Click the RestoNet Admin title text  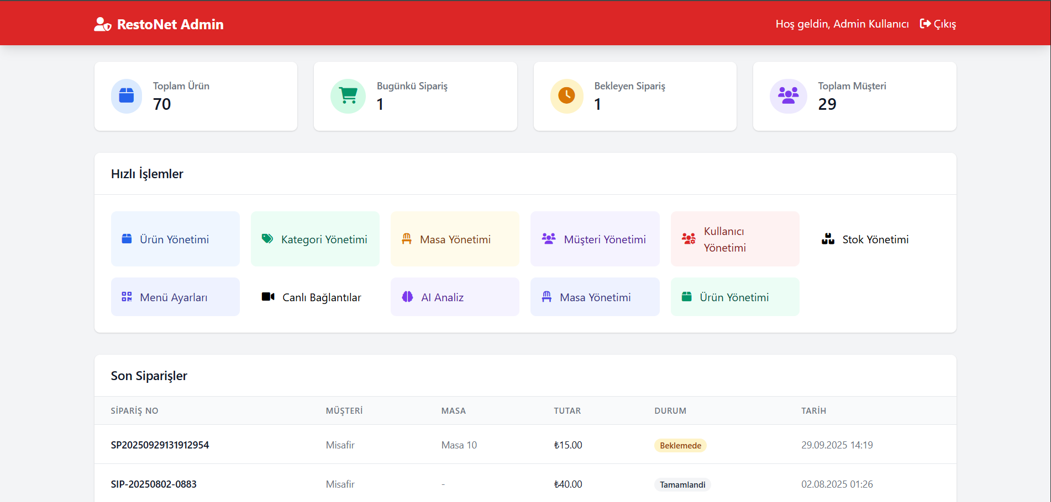(170, 24)
